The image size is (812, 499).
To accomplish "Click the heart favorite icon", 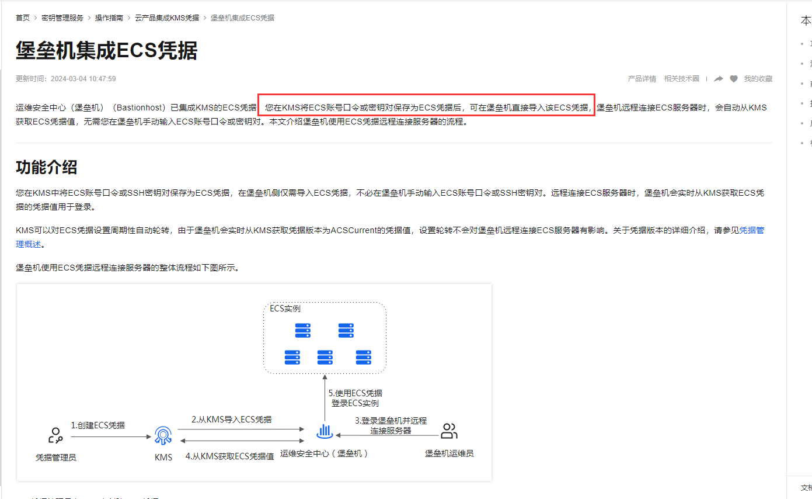I will 734,79.
